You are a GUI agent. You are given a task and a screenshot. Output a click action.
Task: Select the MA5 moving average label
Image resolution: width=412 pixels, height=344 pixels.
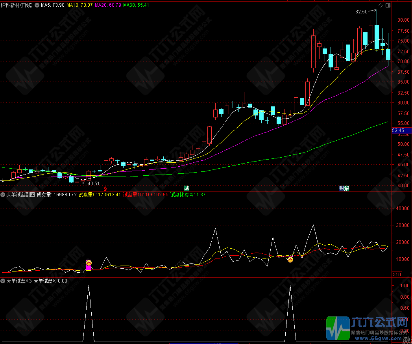(x=53, y=5)
